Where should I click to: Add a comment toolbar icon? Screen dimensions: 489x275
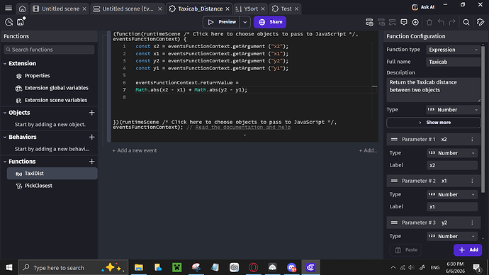pos(404,22)
